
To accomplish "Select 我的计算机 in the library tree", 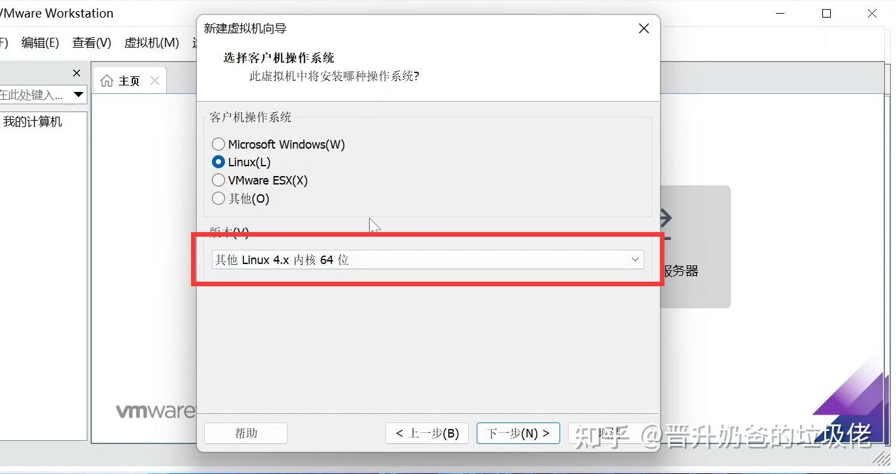I will pyautogui.click(x=33, y=121).
